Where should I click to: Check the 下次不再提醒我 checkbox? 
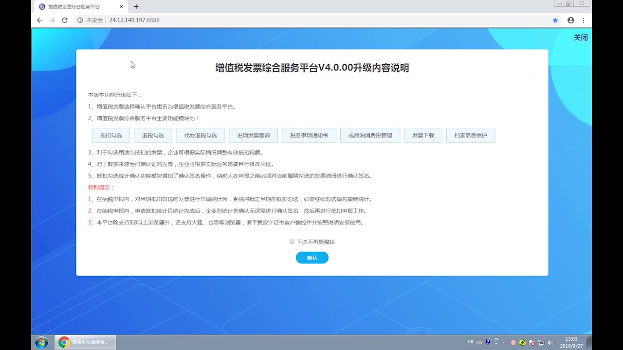(x=292, y=241)
